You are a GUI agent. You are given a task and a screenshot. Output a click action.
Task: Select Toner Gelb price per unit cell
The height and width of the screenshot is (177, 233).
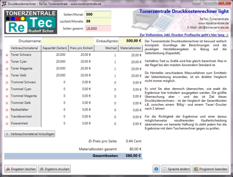(81, 75)
